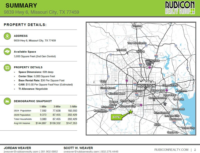Image resolution: width=200 pixels, height=153 pixels.
Task: Click the green SITE callout label
Action: click(x=116, y=117)
